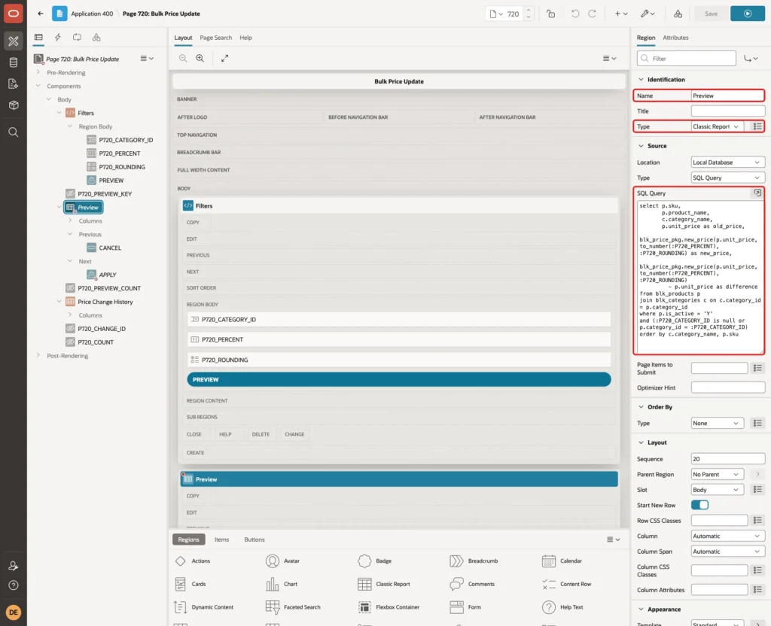The image size is (771, 626).
Task: Collapse the Source section
Action: click(641, 146)
